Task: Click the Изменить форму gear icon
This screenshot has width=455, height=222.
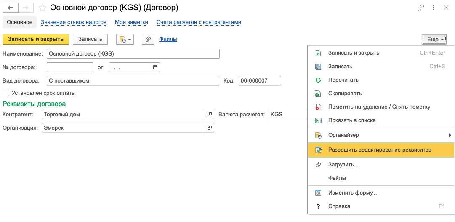Action: pyautogui.click(x=318, y=193)
